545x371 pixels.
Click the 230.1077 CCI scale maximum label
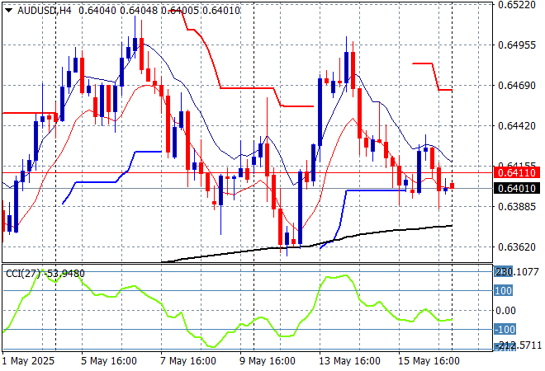[x=515, y=271]
